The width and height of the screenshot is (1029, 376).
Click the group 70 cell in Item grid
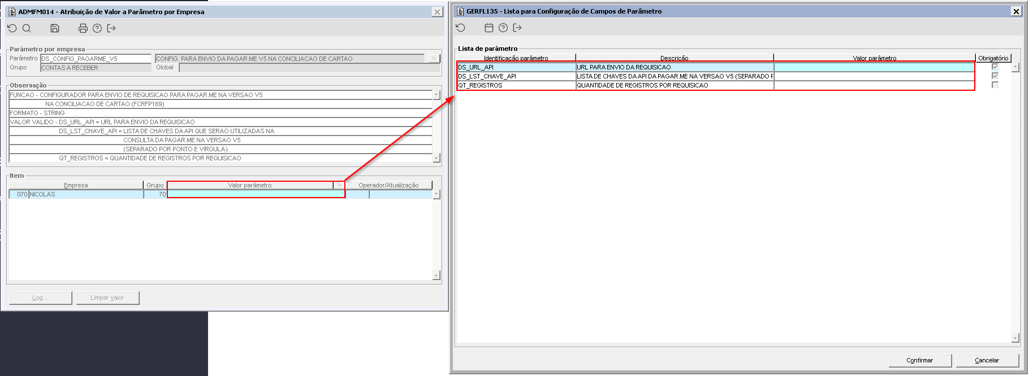155,194
